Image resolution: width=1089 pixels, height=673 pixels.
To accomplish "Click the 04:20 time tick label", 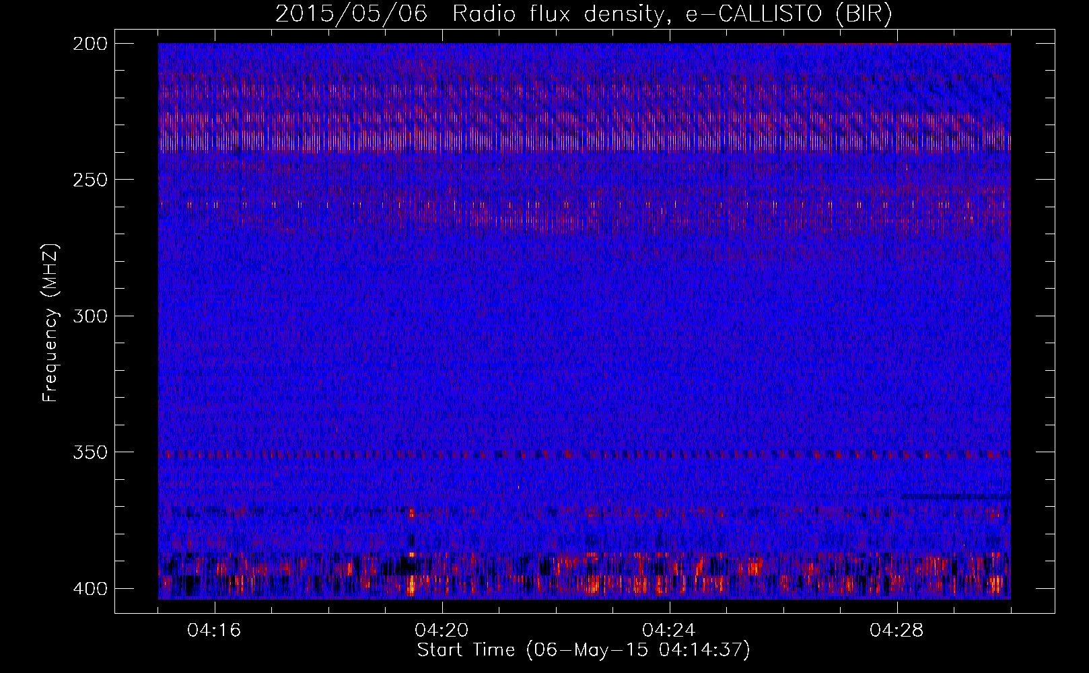I will click(x=442, y=631).
